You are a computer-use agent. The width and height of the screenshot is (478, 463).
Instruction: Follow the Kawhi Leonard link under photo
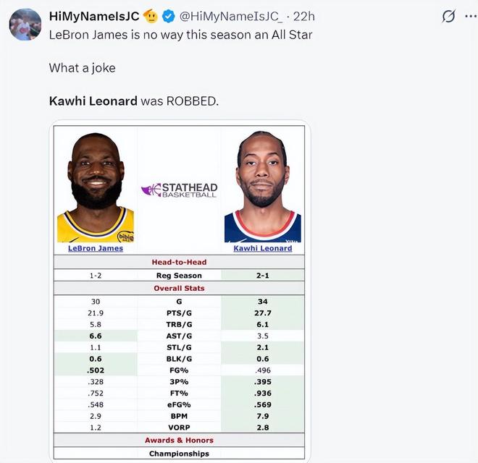pyautogui.click(x=262, y=248)
